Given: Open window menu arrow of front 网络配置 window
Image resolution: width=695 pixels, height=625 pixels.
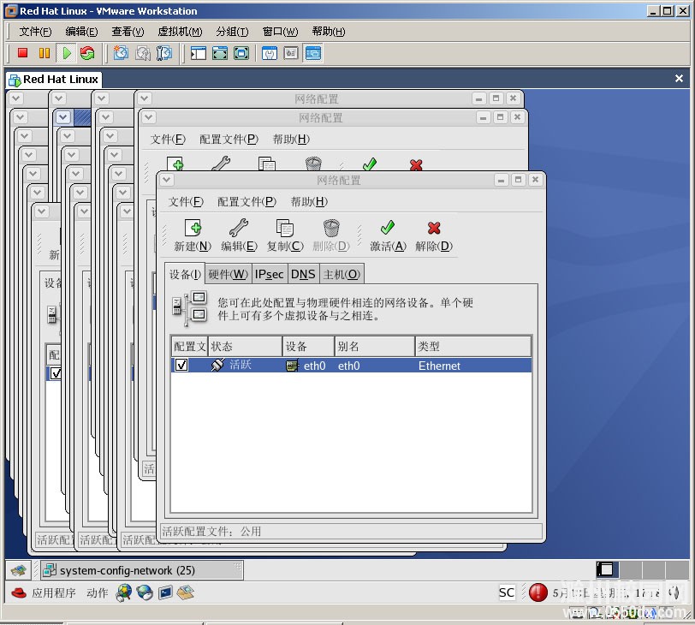Looking at the screenshot, I should (x=167, y=180).
